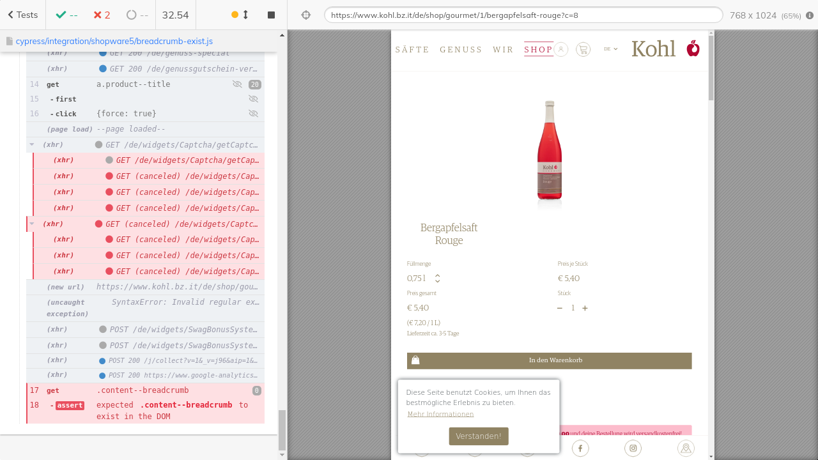Click hidden-eye icon on click command row
The image size is (818, 460).
coord(253,114)
